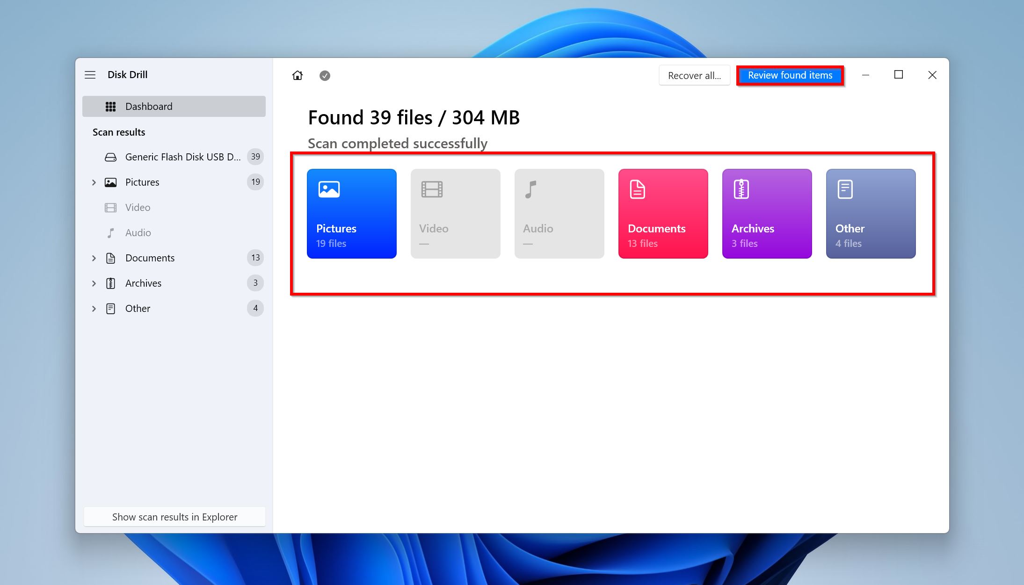Expand the Documents scan results
Viewport: 1024px width, 585px height.
tap(92, 258)
